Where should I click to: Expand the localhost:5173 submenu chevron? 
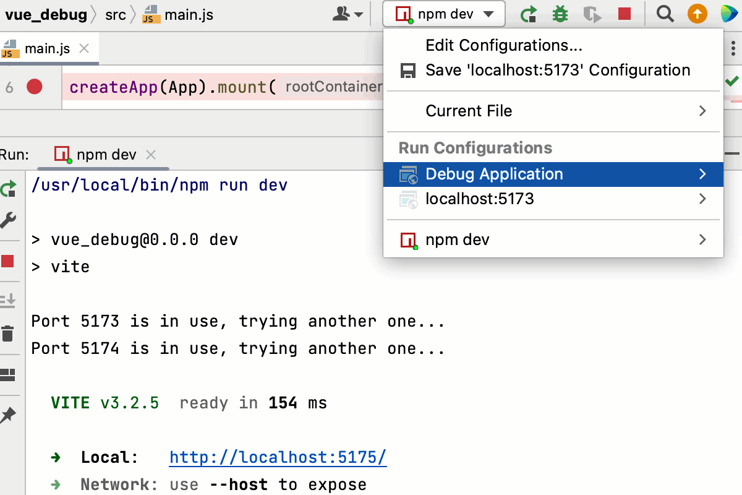coord(702,199)
